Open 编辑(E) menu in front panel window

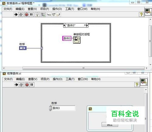tap(20, 79)
